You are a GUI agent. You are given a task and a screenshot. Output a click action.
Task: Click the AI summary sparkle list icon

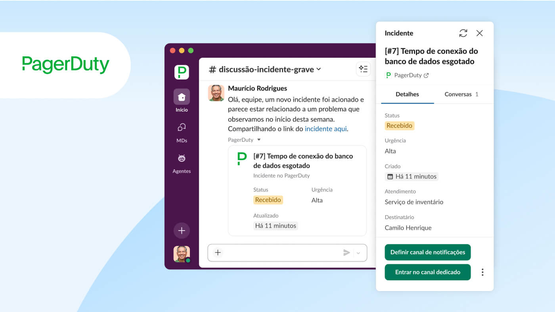[363, 69]
